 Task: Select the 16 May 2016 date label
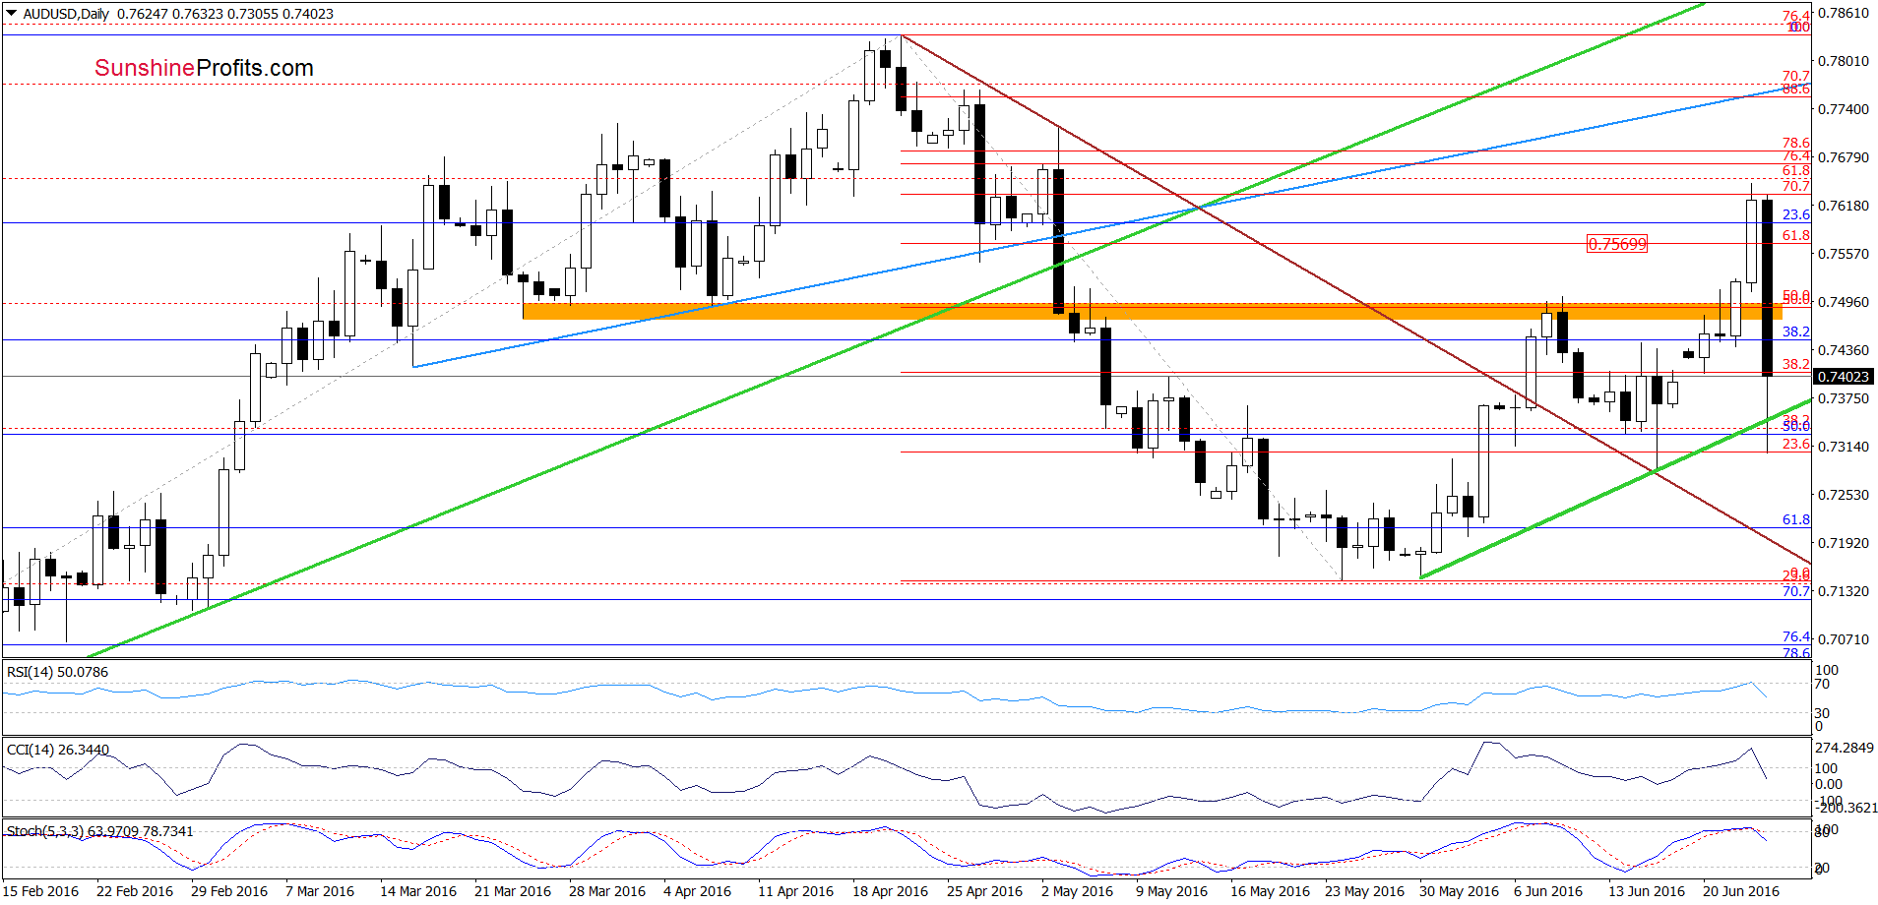(x=1270, y=891)
